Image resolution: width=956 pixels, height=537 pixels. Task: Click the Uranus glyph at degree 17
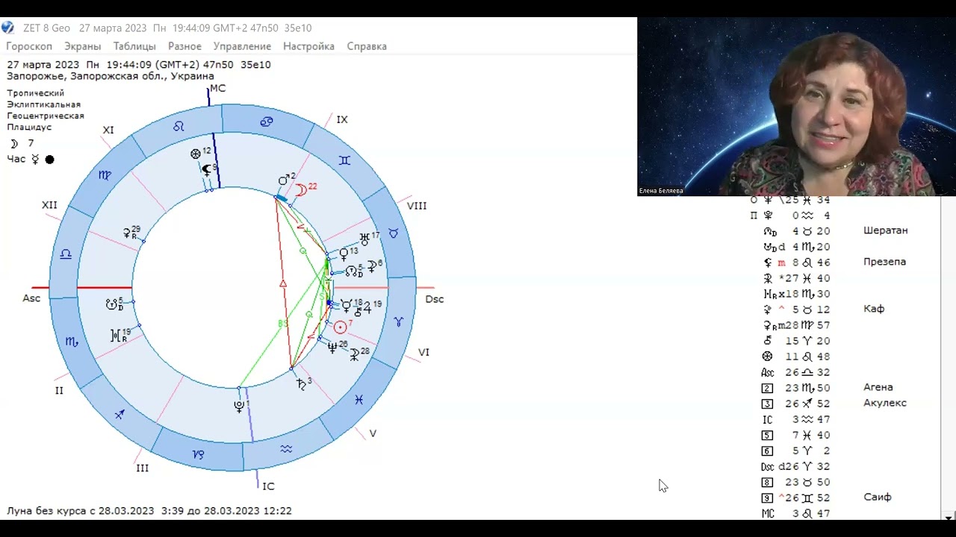tap(364, 239)
